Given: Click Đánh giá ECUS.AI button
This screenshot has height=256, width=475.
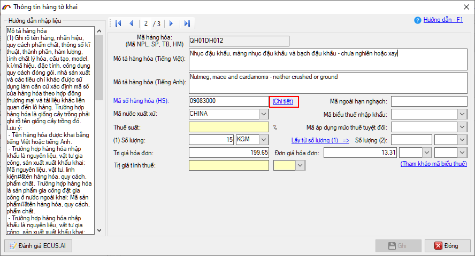Looking at the screenshot, I should click(38, 246).
